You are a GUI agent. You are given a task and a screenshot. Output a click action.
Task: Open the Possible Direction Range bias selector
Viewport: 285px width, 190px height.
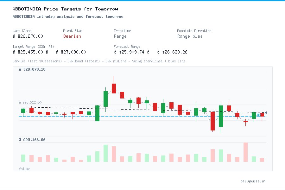click(x=190, y=36)
